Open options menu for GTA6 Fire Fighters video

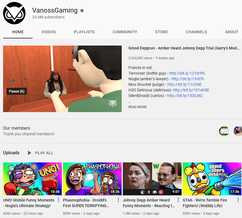coord(238,200)
